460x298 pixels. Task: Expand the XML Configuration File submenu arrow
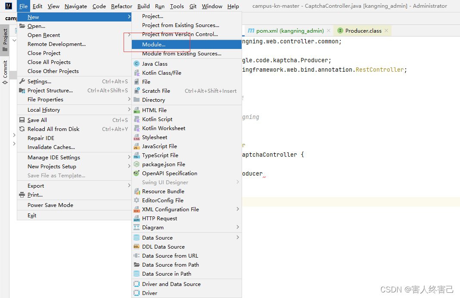click(x=238, y=209)
